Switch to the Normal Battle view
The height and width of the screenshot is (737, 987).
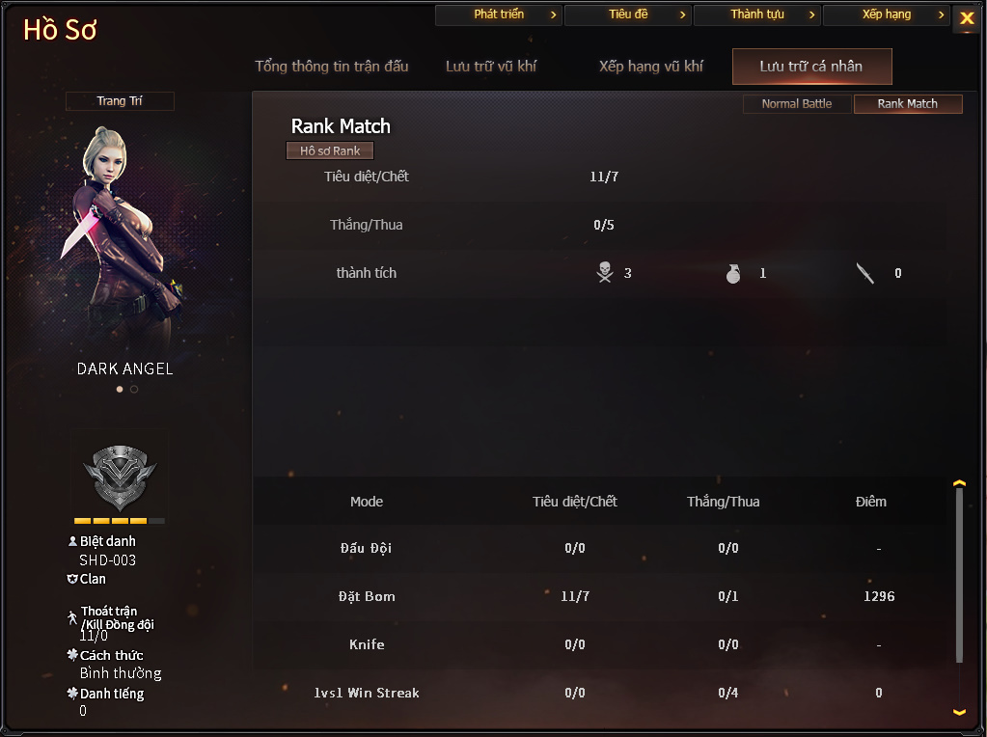point(797,104)
